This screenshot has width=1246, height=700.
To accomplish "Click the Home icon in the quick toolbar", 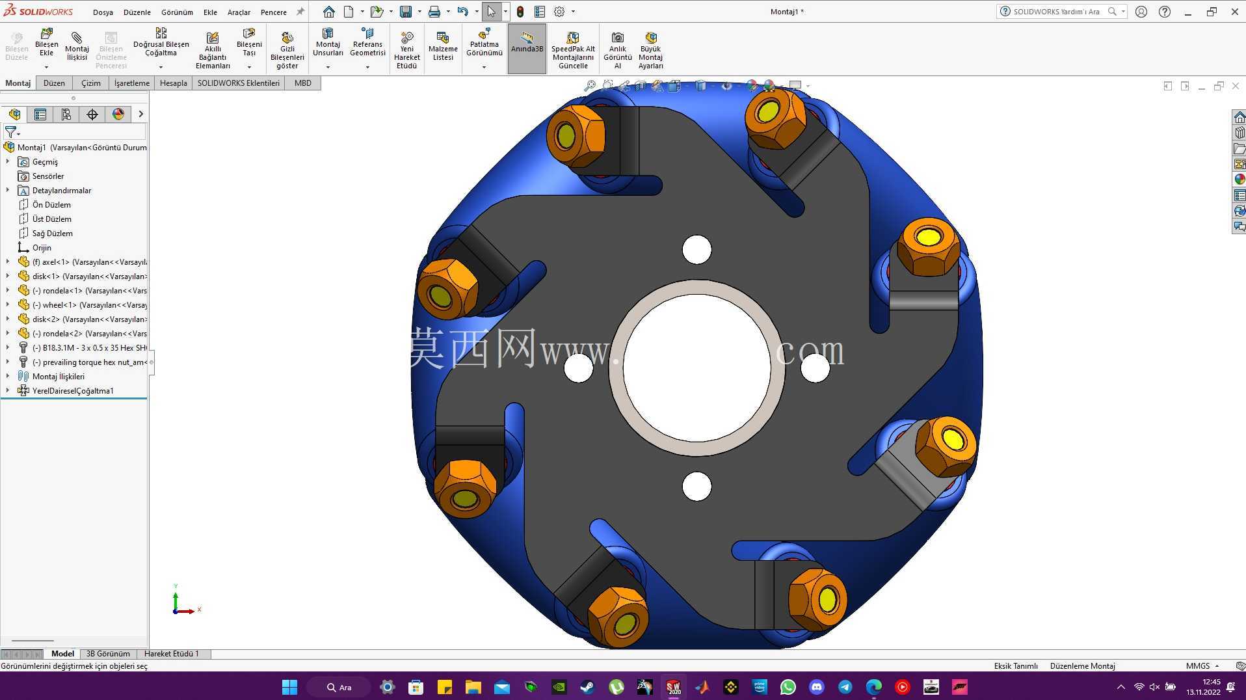I will (x=329, y=12).
